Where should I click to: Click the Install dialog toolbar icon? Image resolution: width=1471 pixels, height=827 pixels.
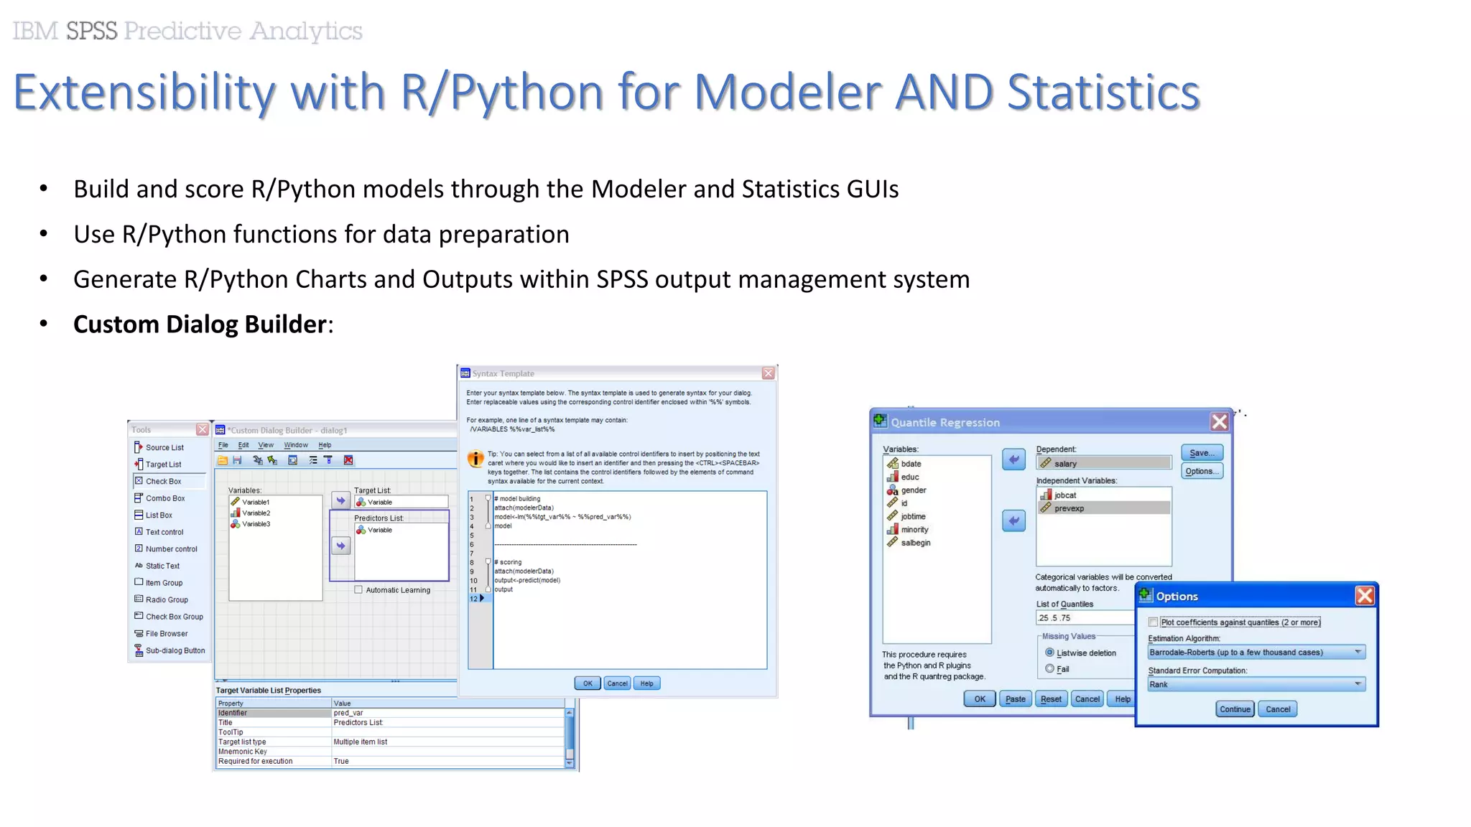tap(258, 460)
